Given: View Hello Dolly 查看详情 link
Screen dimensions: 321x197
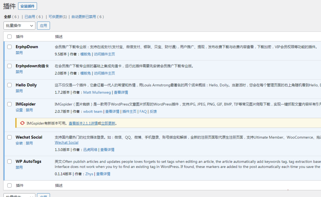Looking at the screenshot, I should pyautogui.click(x=121, y=92).
